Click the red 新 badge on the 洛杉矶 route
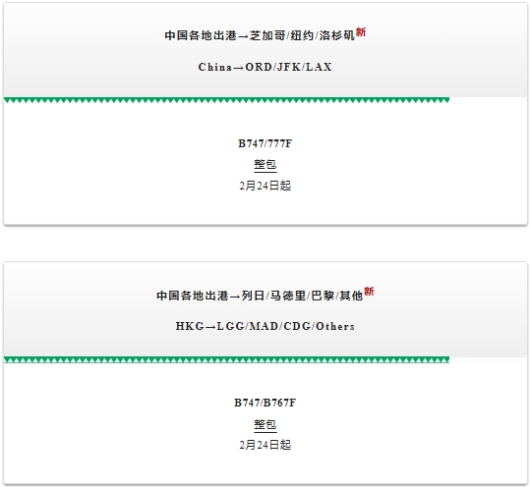The height and width of the screenshot is (487, 531). (x=361, y=32)
